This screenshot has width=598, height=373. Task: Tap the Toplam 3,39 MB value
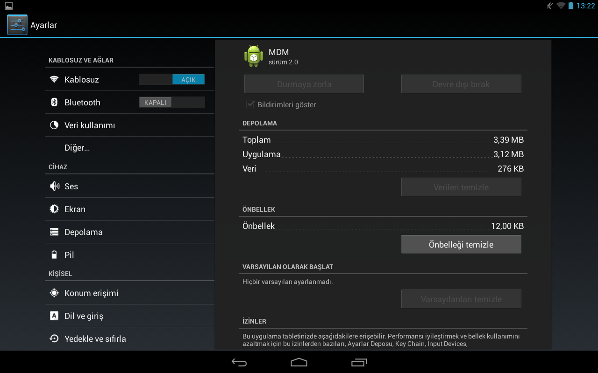508,140
